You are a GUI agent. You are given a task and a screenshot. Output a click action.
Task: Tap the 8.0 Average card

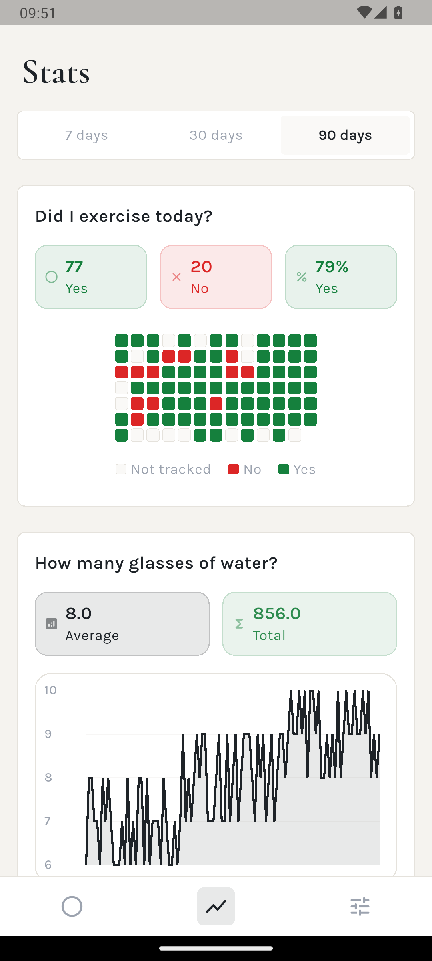[x=122, y=624]
